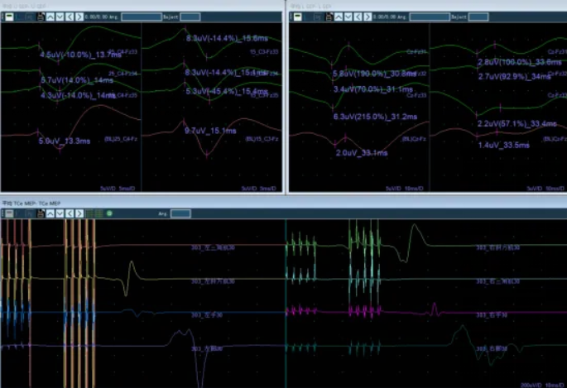The image size is (567, 388).
Task: Click the '2.8uV(100.0%)_33.6ms' measurement label
Action: click(x=520, y=62)
